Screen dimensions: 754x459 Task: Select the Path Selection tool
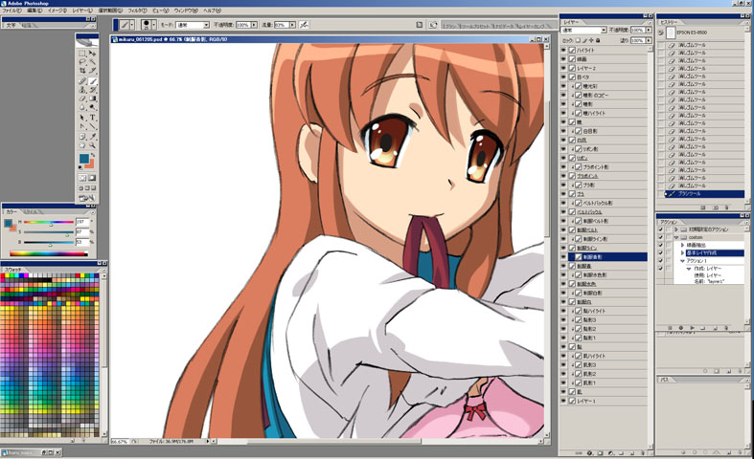(x=82, y=118)
